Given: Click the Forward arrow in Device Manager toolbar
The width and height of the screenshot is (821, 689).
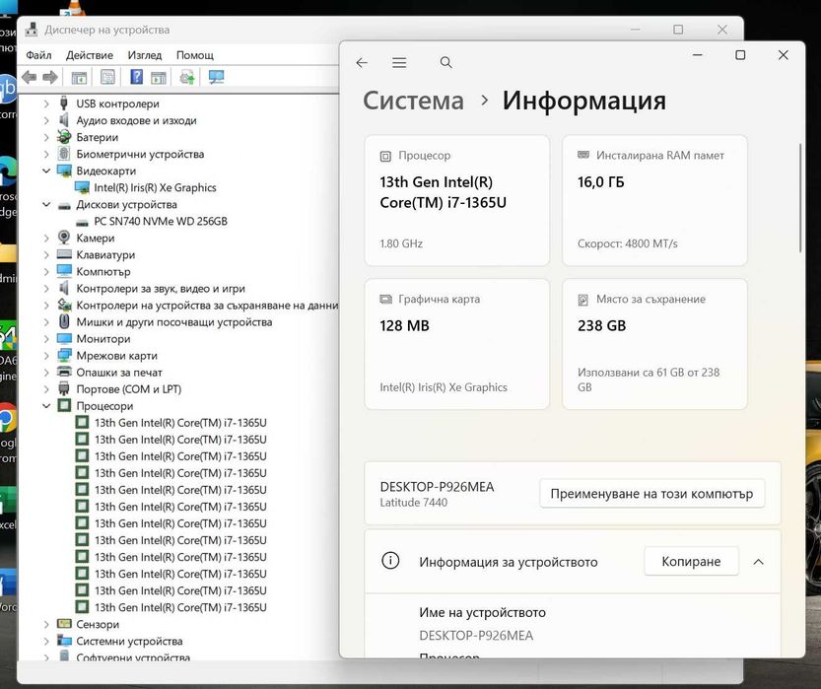Looking at the screenshot, I should 50,78.
